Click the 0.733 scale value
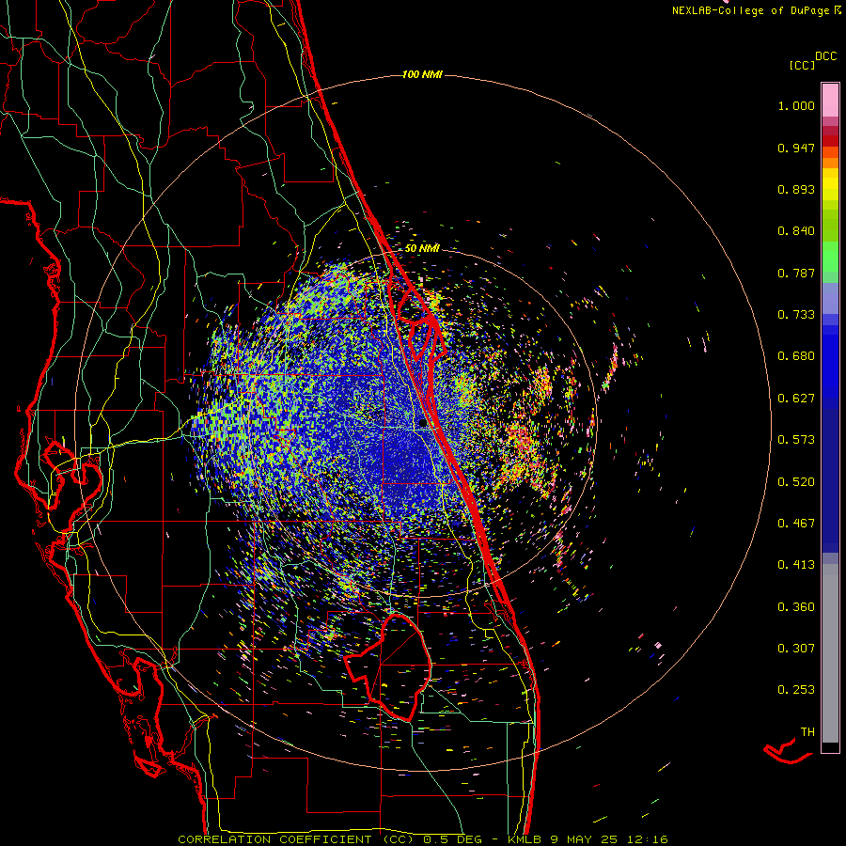846x846 pixels. (x=796, y=315)
